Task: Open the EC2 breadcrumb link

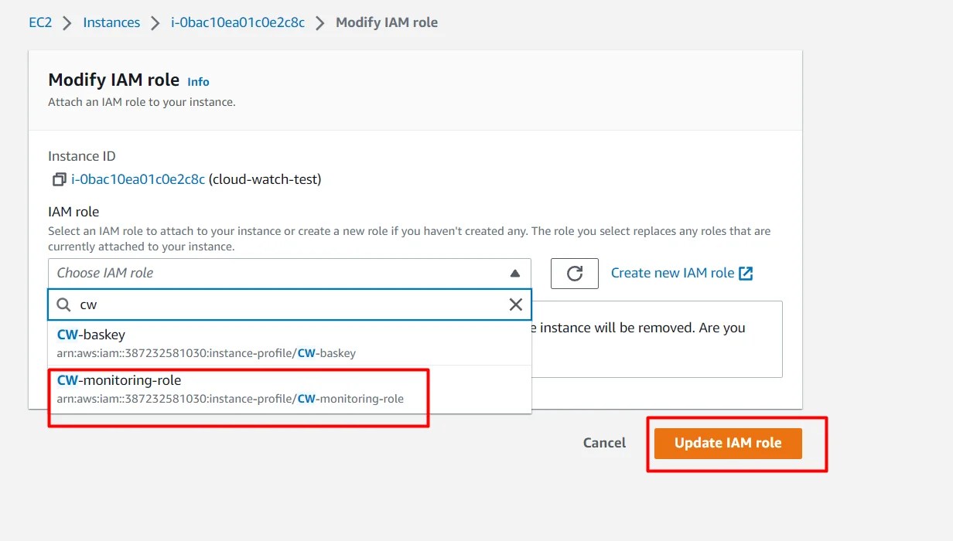Action: [x=40, y=22]
